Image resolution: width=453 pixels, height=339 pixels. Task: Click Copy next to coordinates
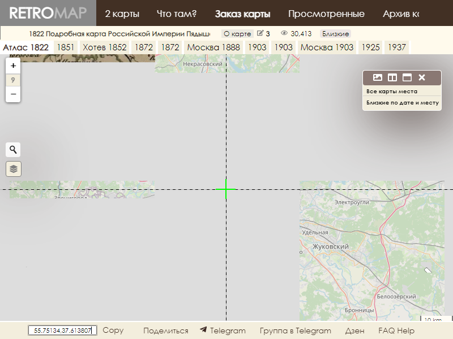click(x=113, y=330)
